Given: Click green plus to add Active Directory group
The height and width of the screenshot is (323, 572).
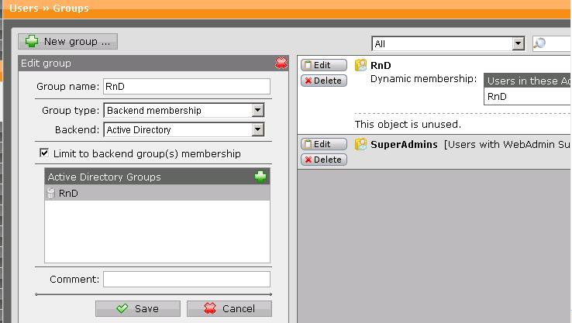Looking at the screenshot, I should tap(260, 177).
